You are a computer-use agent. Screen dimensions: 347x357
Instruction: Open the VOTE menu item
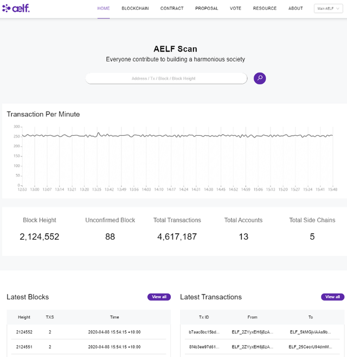(235, 9)
